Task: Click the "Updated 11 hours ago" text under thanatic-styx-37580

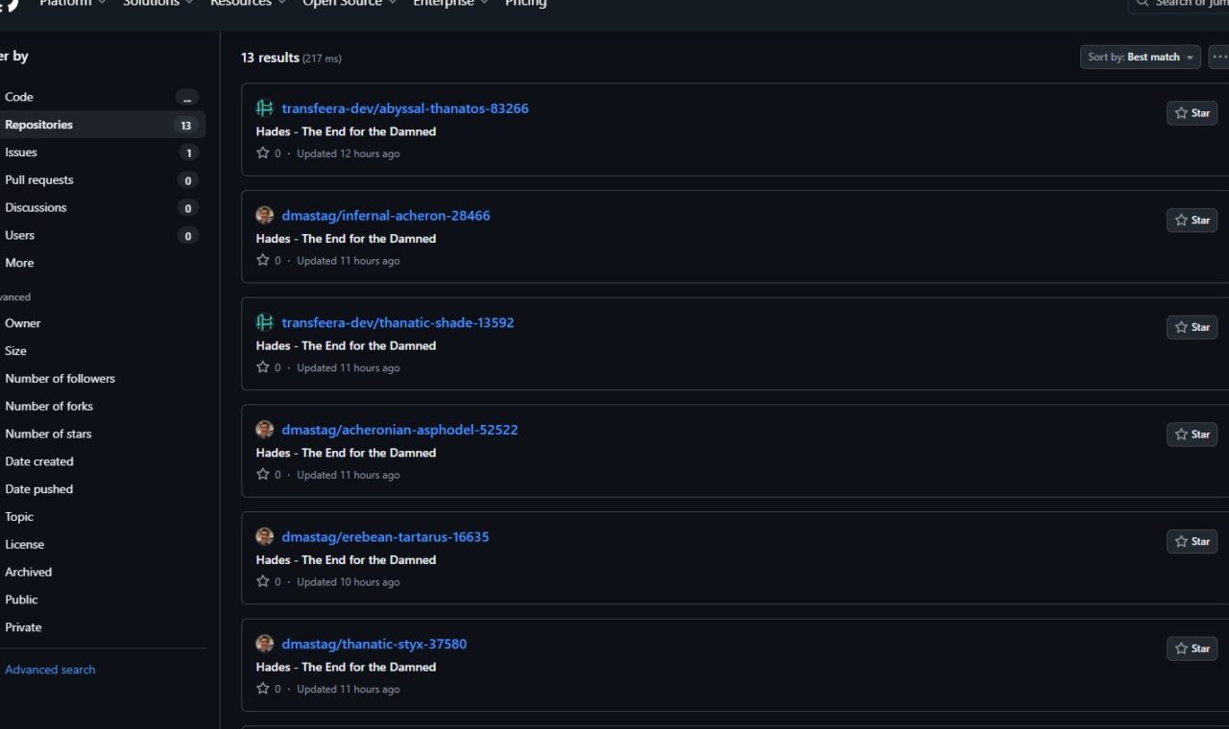Action: [349, 689]
